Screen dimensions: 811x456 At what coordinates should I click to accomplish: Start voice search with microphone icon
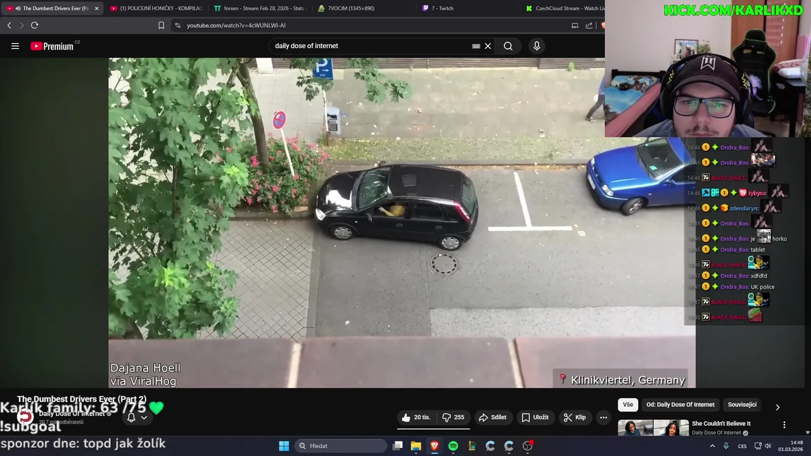(x=537, y=46)
